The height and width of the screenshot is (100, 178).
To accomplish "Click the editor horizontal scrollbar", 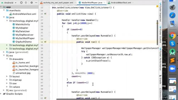I will click(95, 99).
